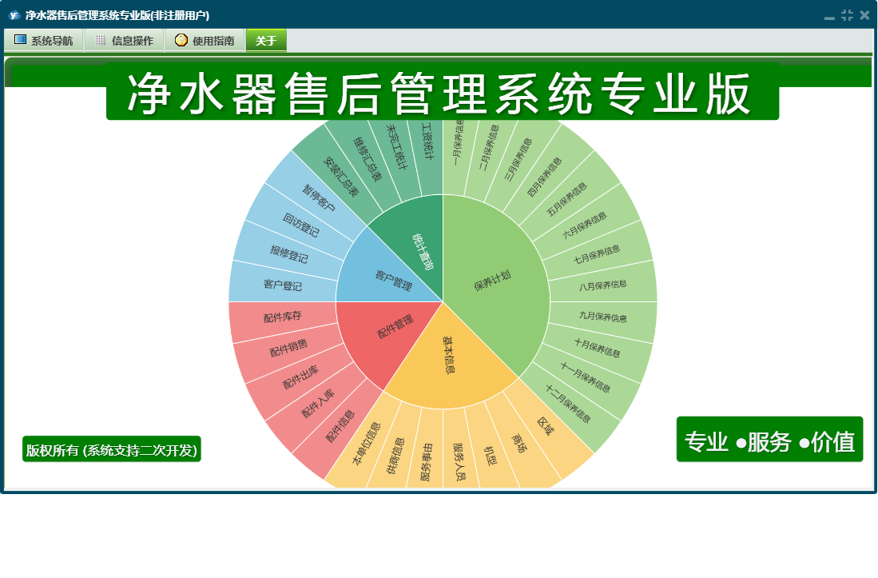
Task: Open 十二月保养信息 segment
Action: [568, 403]
